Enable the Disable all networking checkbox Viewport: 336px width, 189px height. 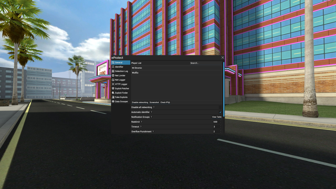[220, 107]
